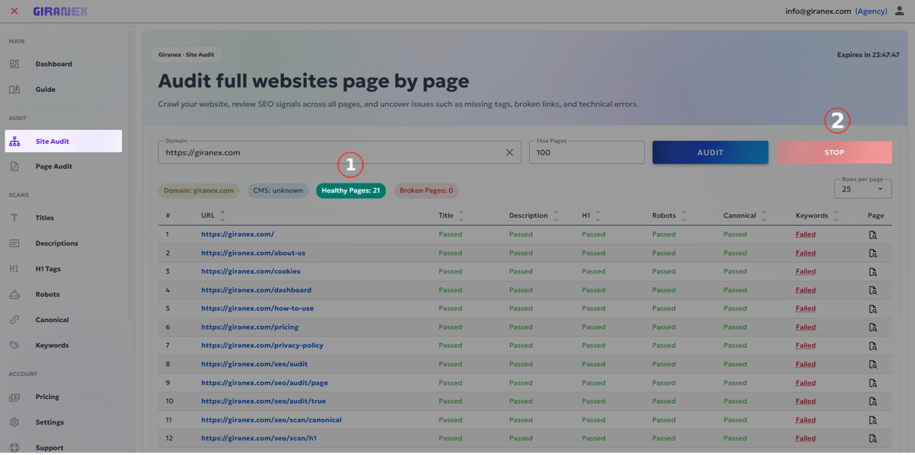Open page details icon for seo/audit/true row
Viewport: 915px width, 455px height.
click(873, 402)
